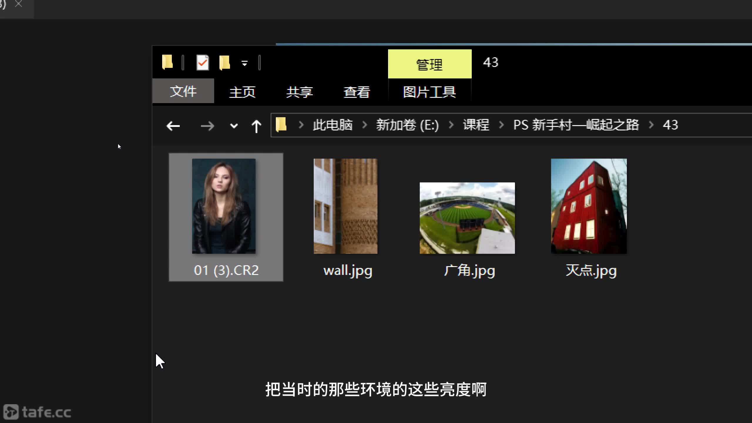Click the 课程 breadcrumb link
The width and height of the screenshot is (752, 423).
(476, 125)
